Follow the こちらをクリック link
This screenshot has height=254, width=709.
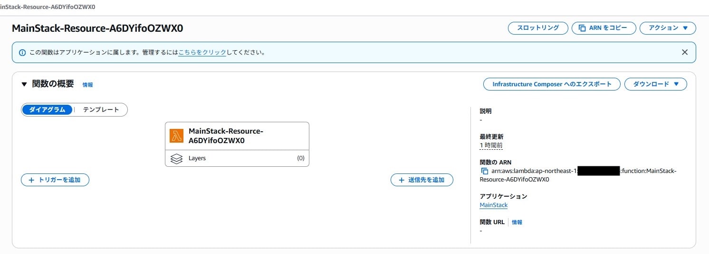click(x=202, y=53)
